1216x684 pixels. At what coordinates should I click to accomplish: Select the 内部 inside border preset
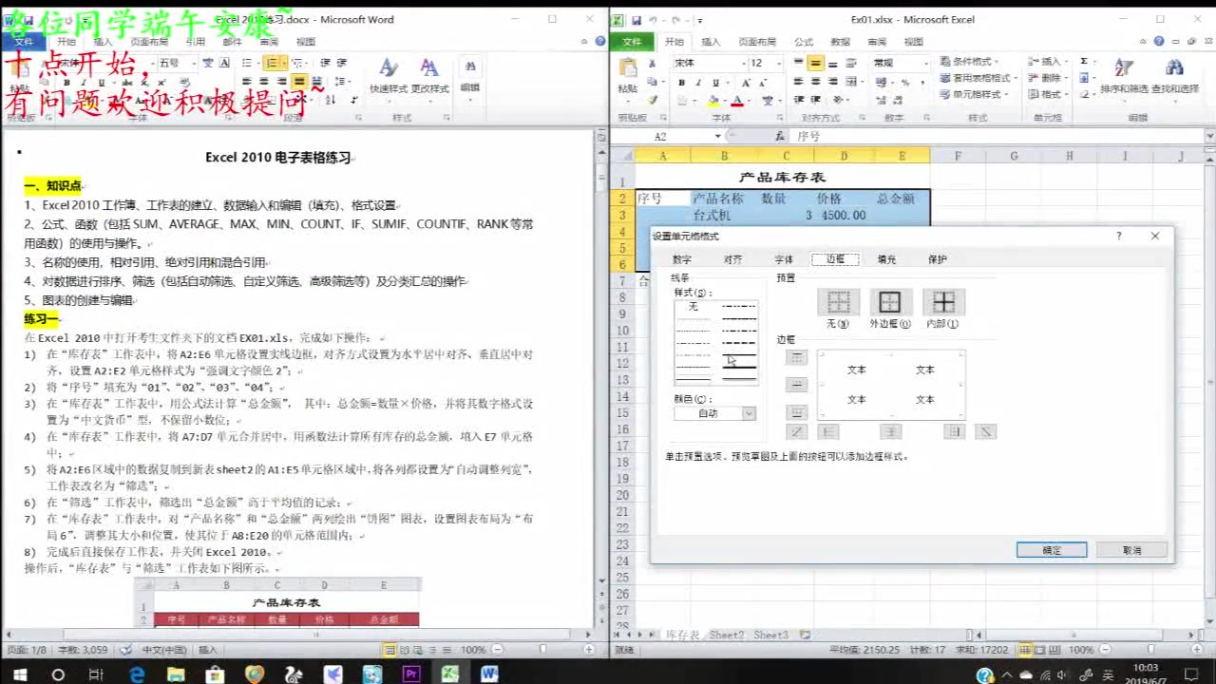943,302
